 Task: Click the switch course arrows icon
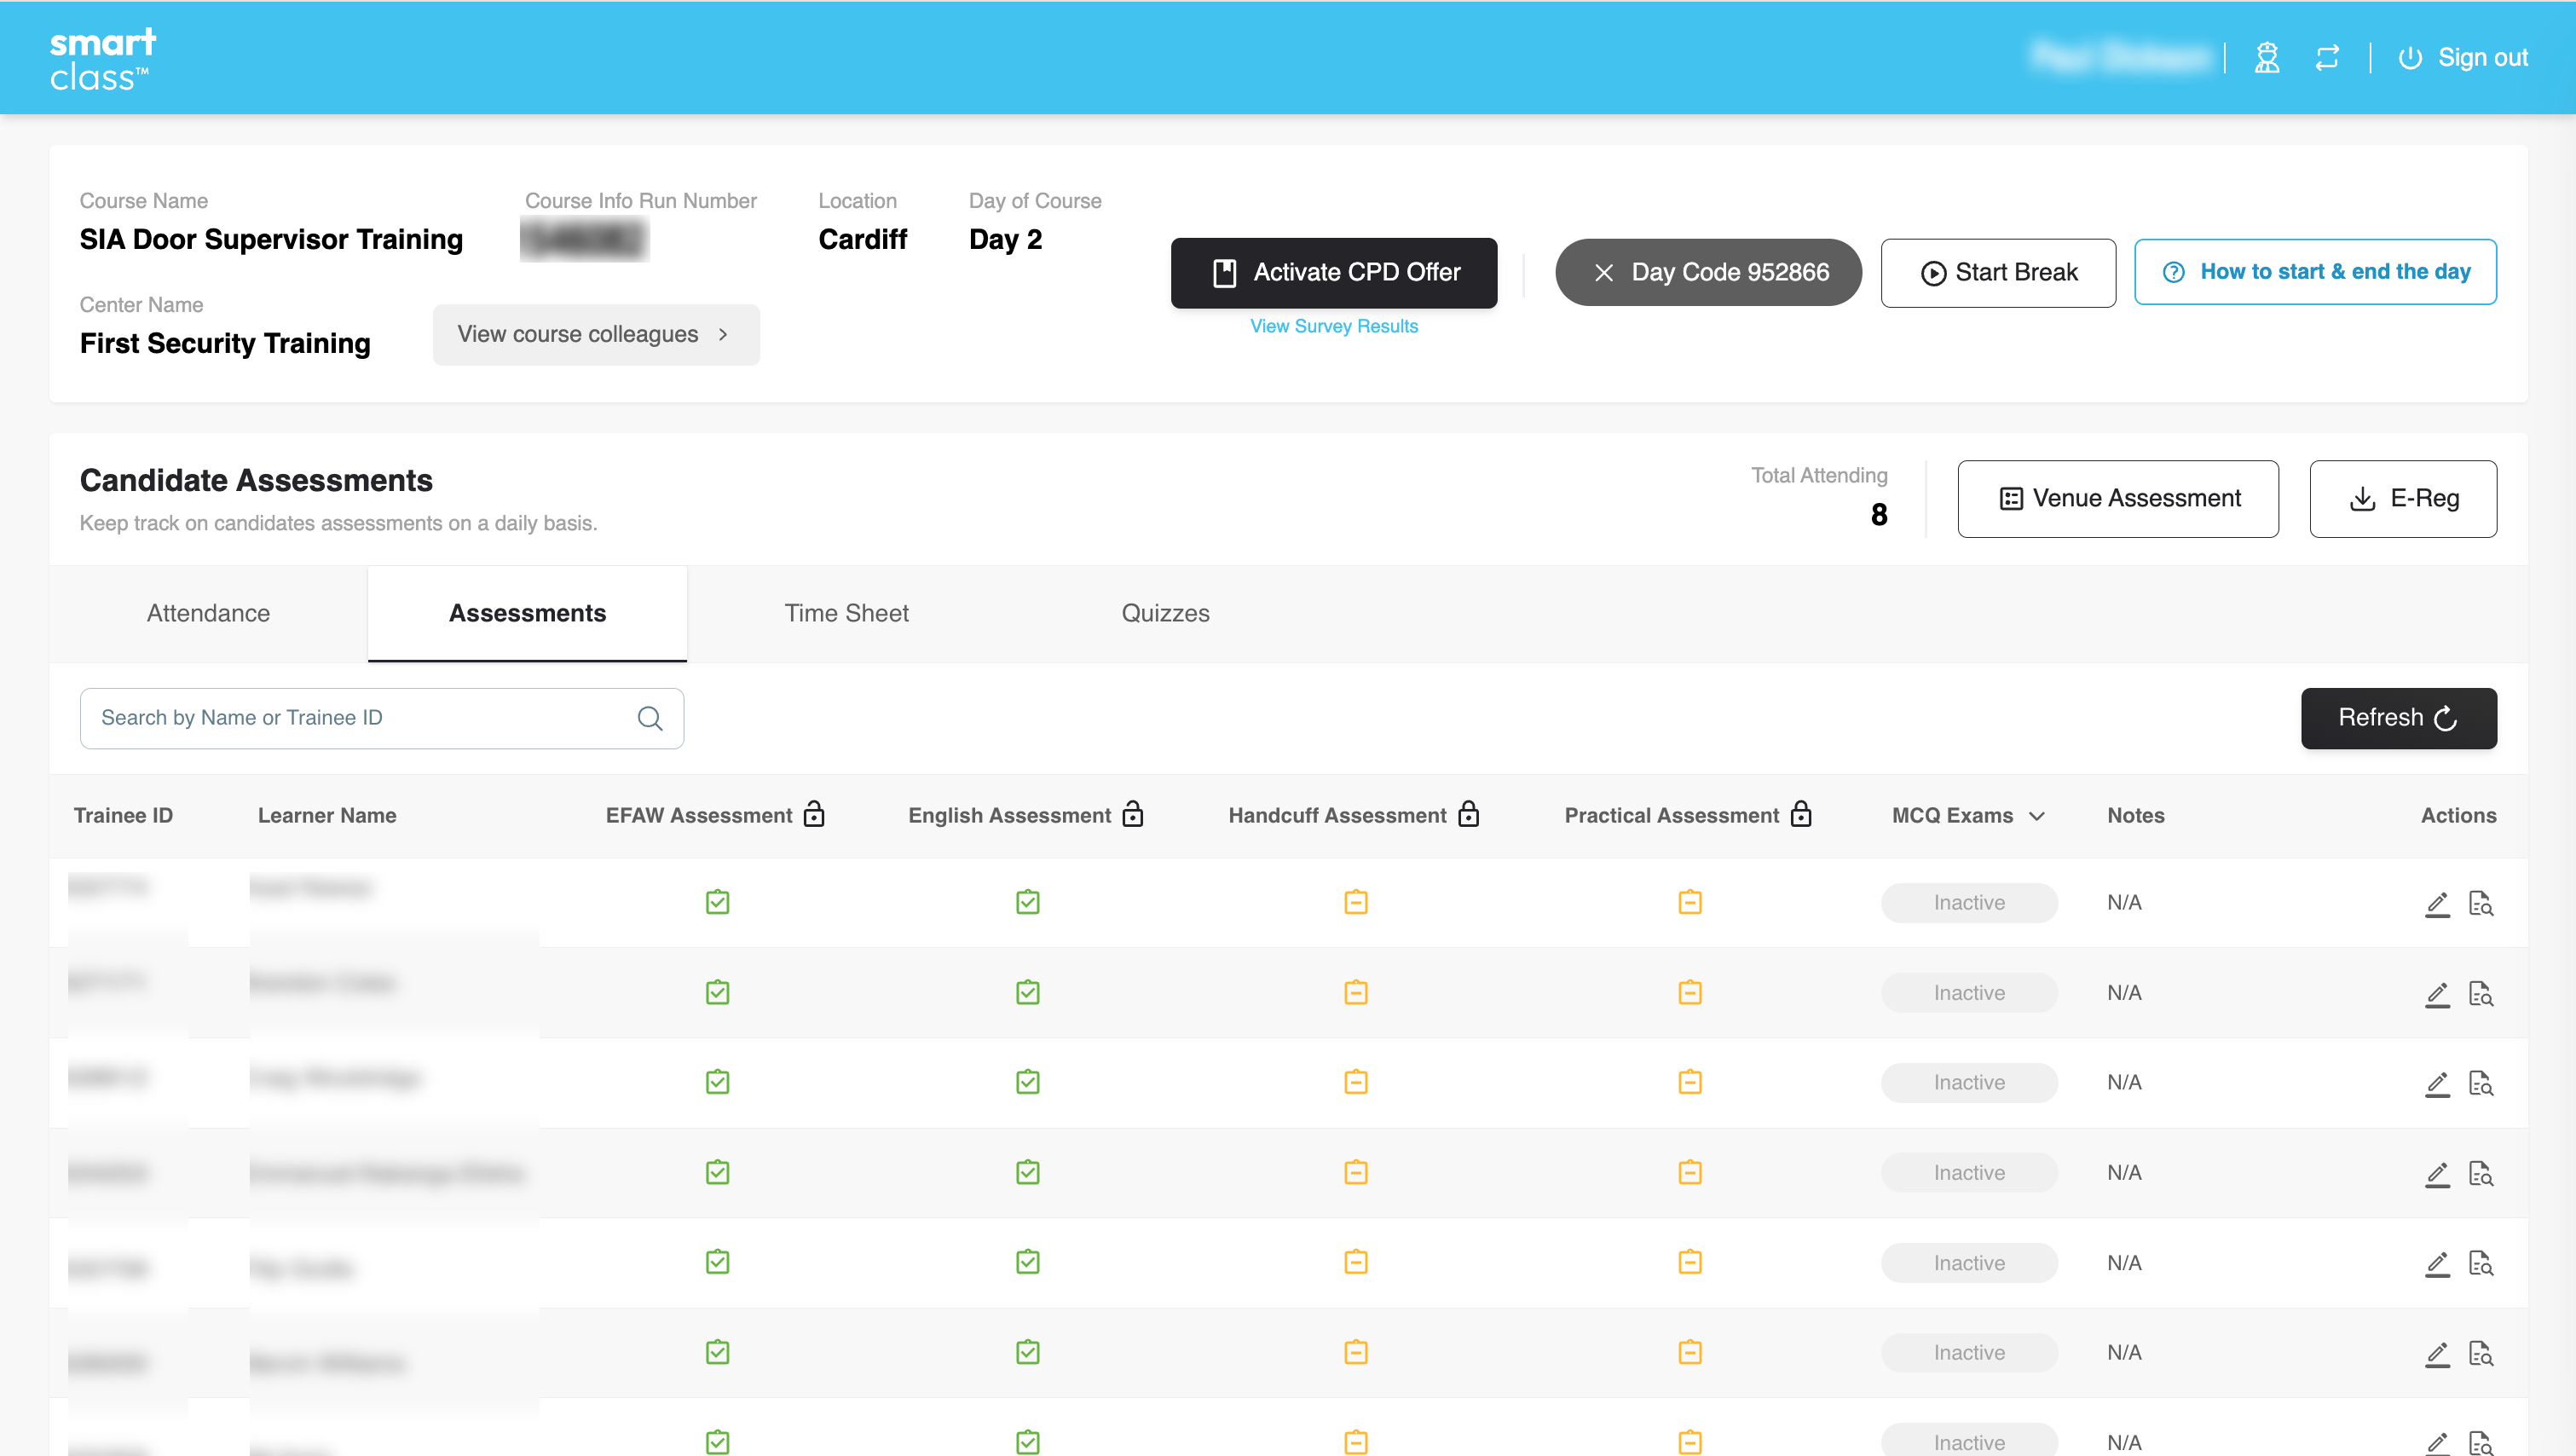pos(2327,58)
